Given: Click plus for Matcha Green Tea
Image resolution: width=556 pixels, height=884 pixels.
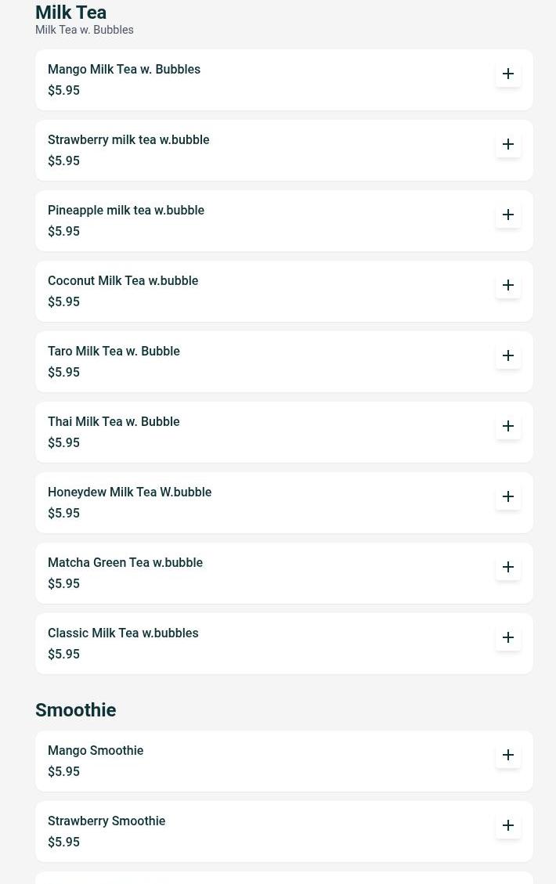Looking at the screenshot, I should click(508, 567).
